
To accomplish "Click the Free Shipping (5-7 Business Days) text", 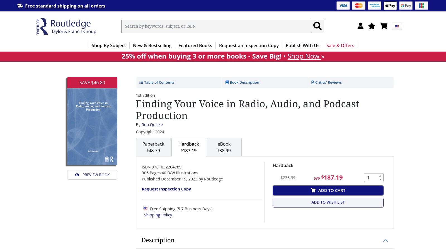I will (181, 209).
